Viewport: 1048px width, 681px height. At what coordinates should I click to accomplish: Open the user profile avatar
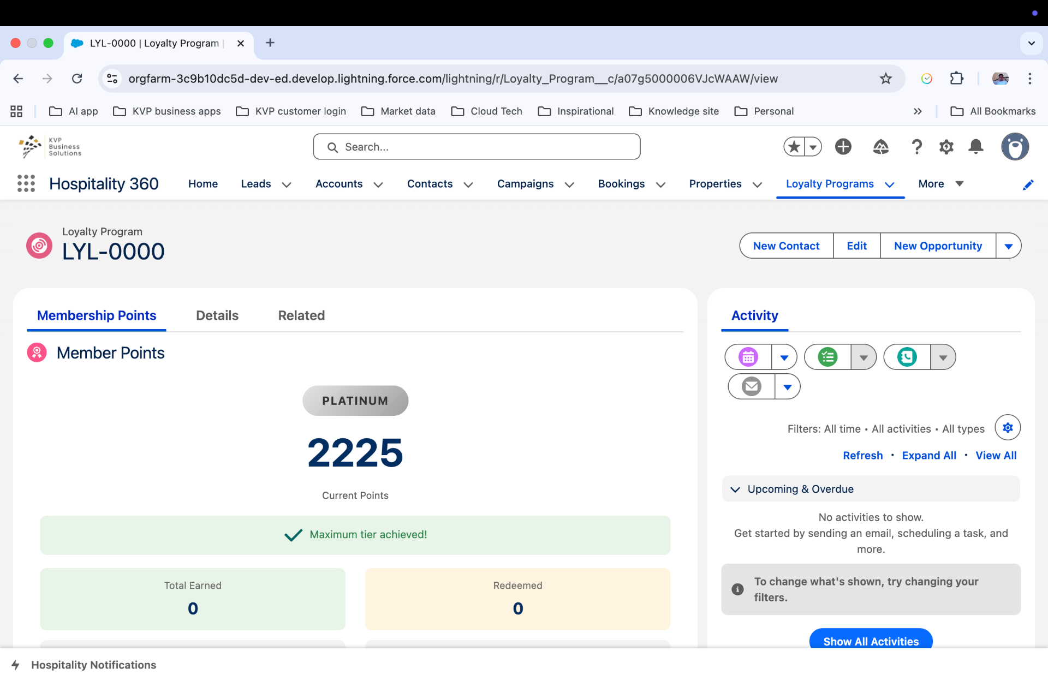(1015, 147)
